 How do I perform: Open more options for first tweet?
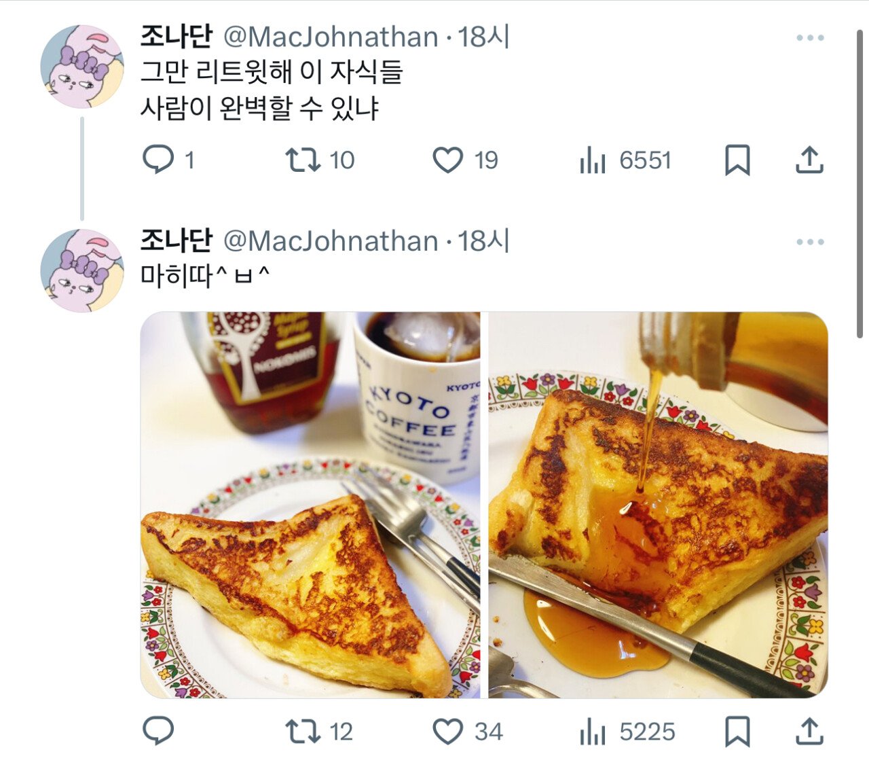(x=810, y=38)
